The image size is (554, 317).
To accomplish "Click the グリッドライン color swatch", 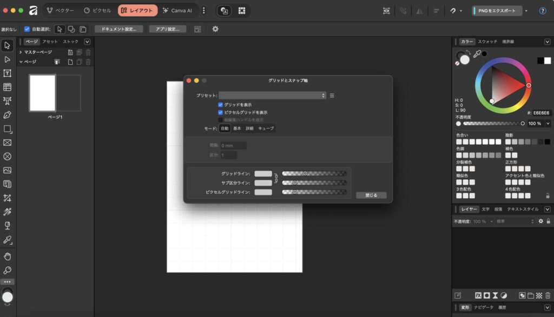I will [263, 174].
